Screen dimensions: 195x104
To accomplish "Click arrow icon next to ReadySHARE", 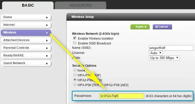I will [47, 56].
